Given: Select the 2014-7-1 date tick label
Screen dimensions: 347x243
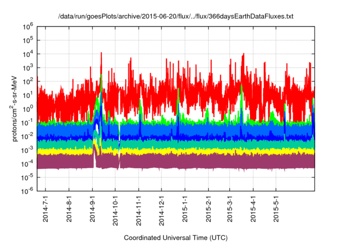Looking at the screenshot, I should (46, 209).
